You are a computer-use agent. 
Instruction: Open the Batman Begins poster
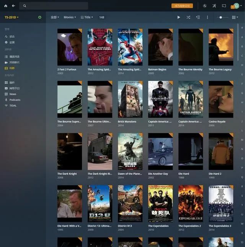(x=160, y=47)
